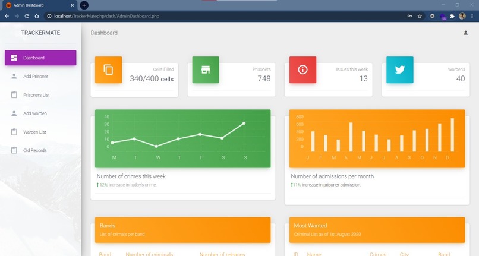Click the site info icon in address bar

pyautogui.click(x=49, y=16)
